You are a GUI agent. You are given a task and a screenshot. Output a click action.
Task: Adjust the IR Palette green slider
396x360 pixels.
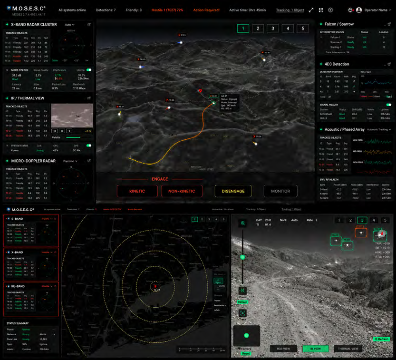pyautogui.click(x=73, y=137)
